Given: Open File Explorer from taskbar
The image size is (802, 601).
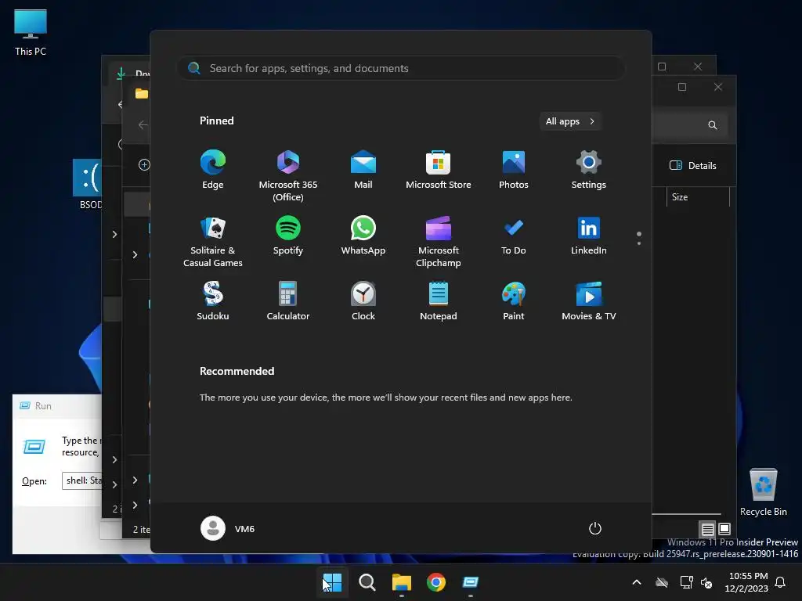Looking at the screenshot, I should coord(402,582).
